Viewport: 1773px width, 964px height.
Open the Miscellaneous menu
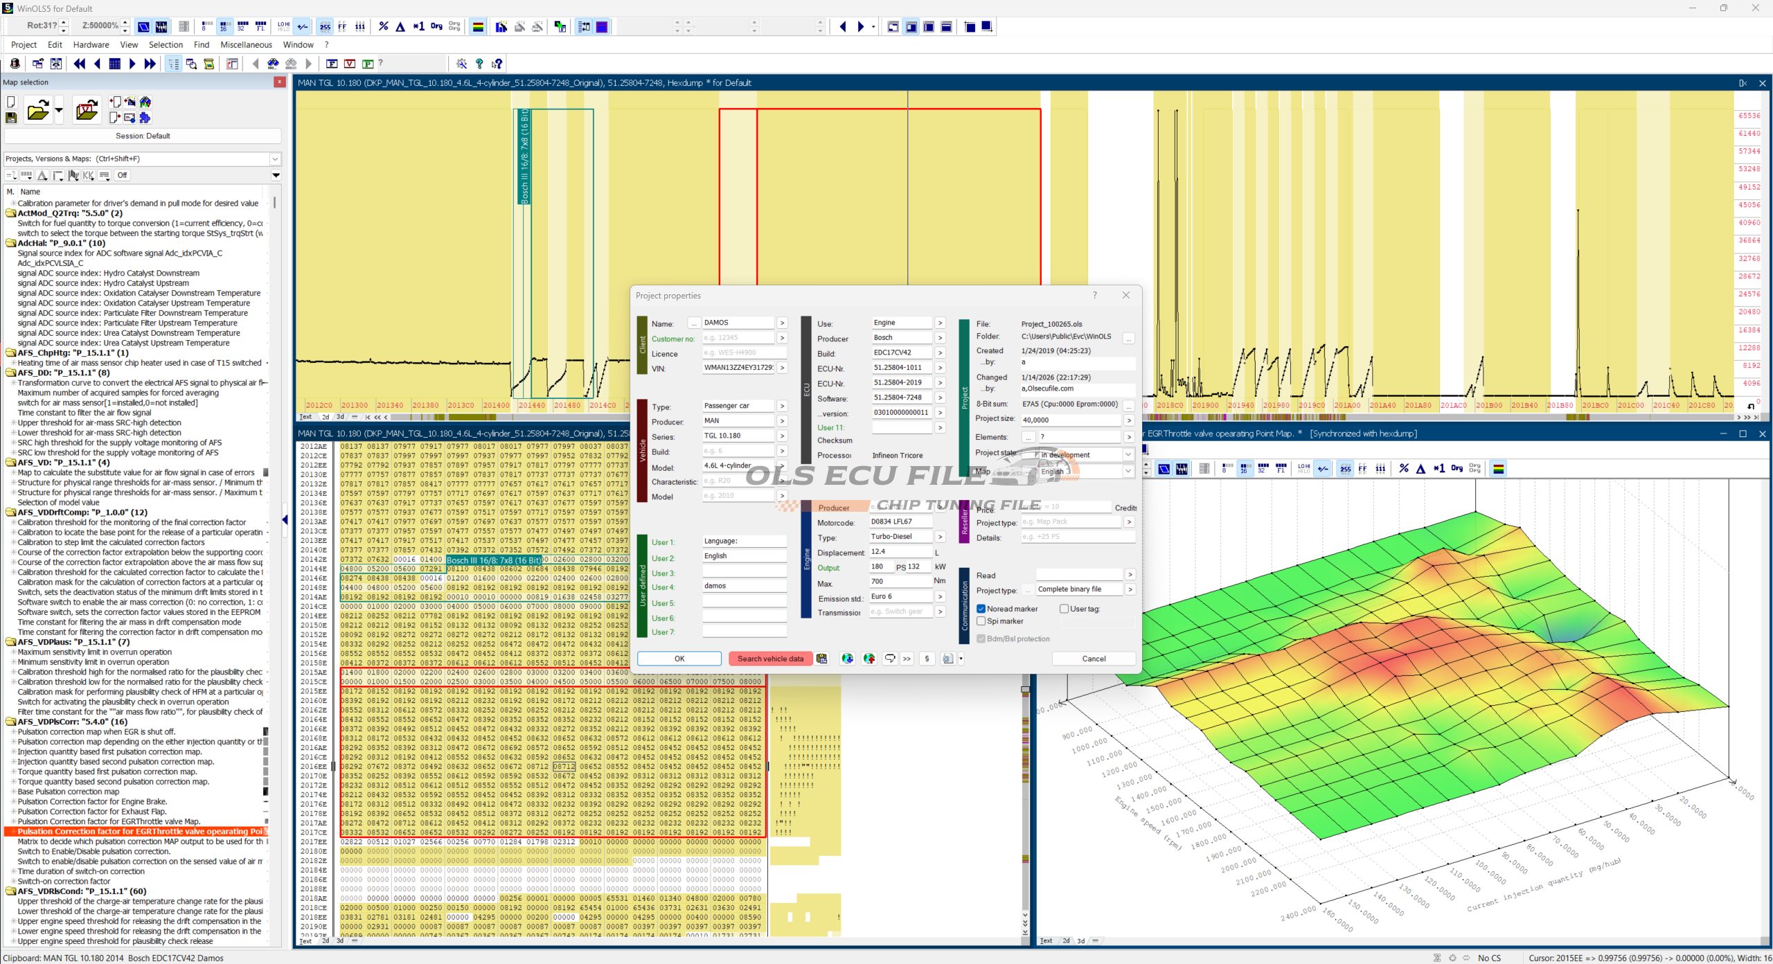[x=246, y=45]
